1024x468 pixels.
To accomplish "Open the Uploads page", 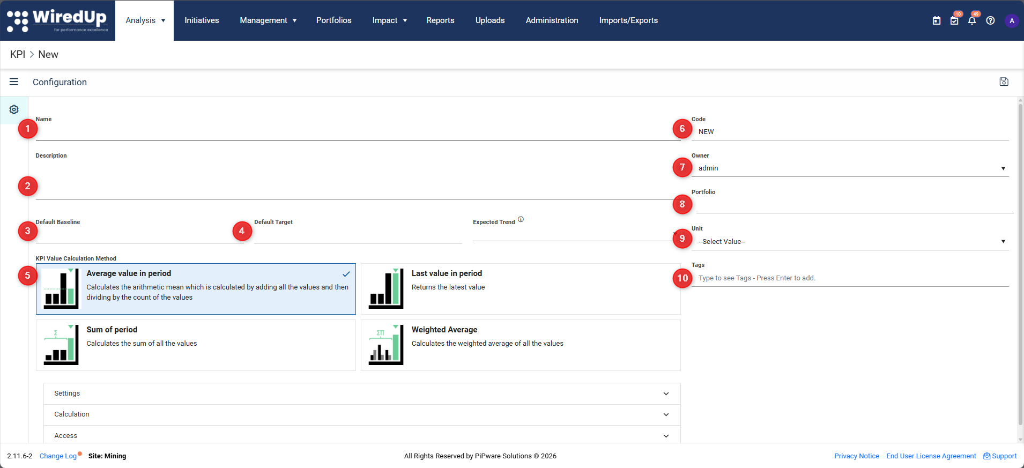I will (x=490, y=20).
